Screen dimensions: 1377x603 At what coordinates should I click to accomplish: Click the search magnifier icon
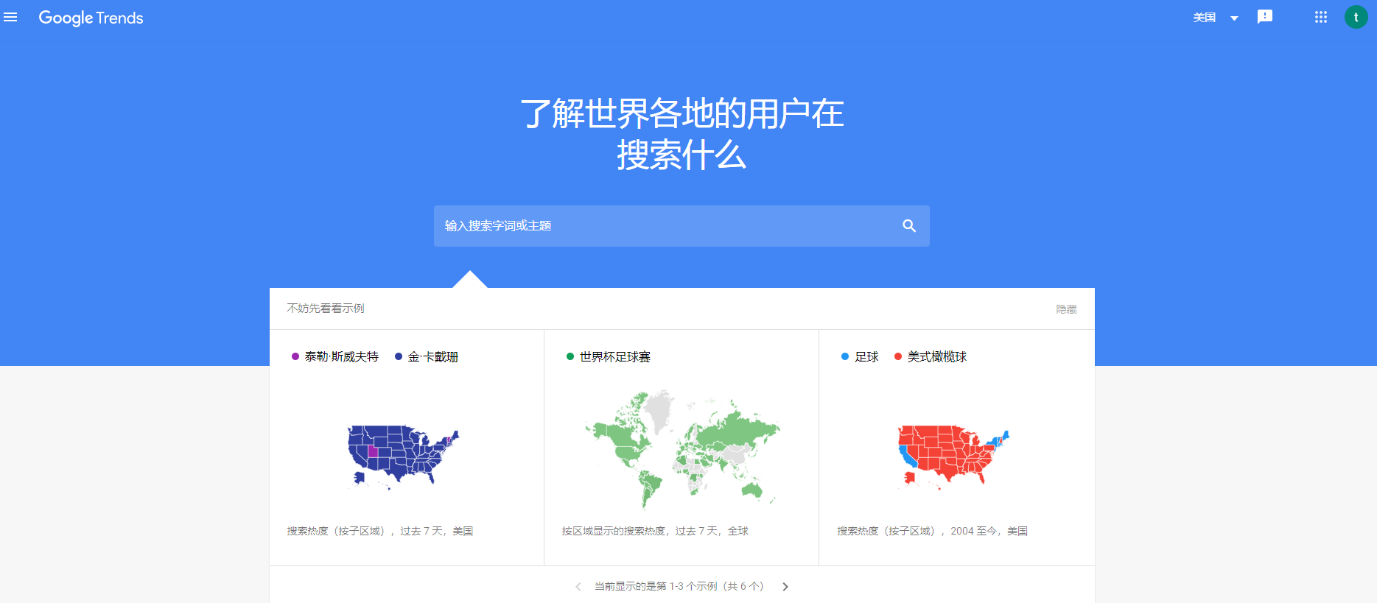(x=909, y=226)
